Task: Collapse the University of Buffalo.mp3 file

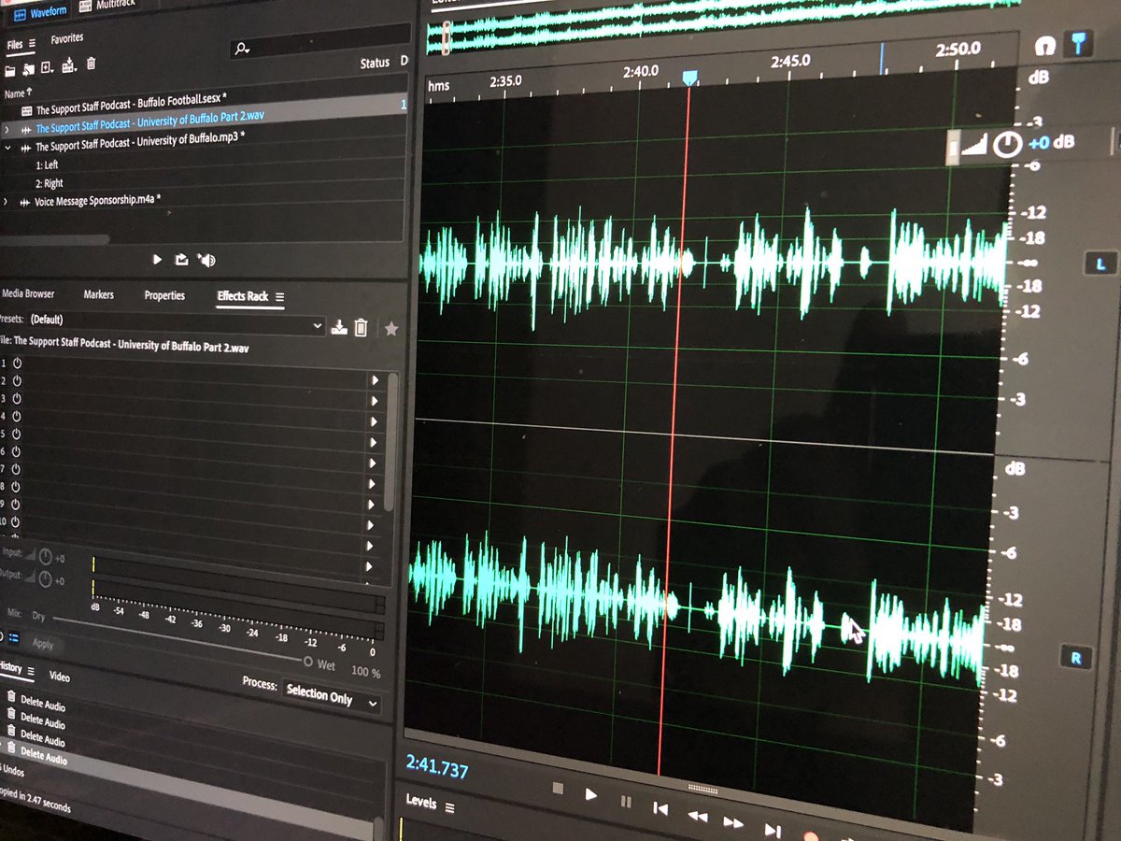Action: click(7, 147)
